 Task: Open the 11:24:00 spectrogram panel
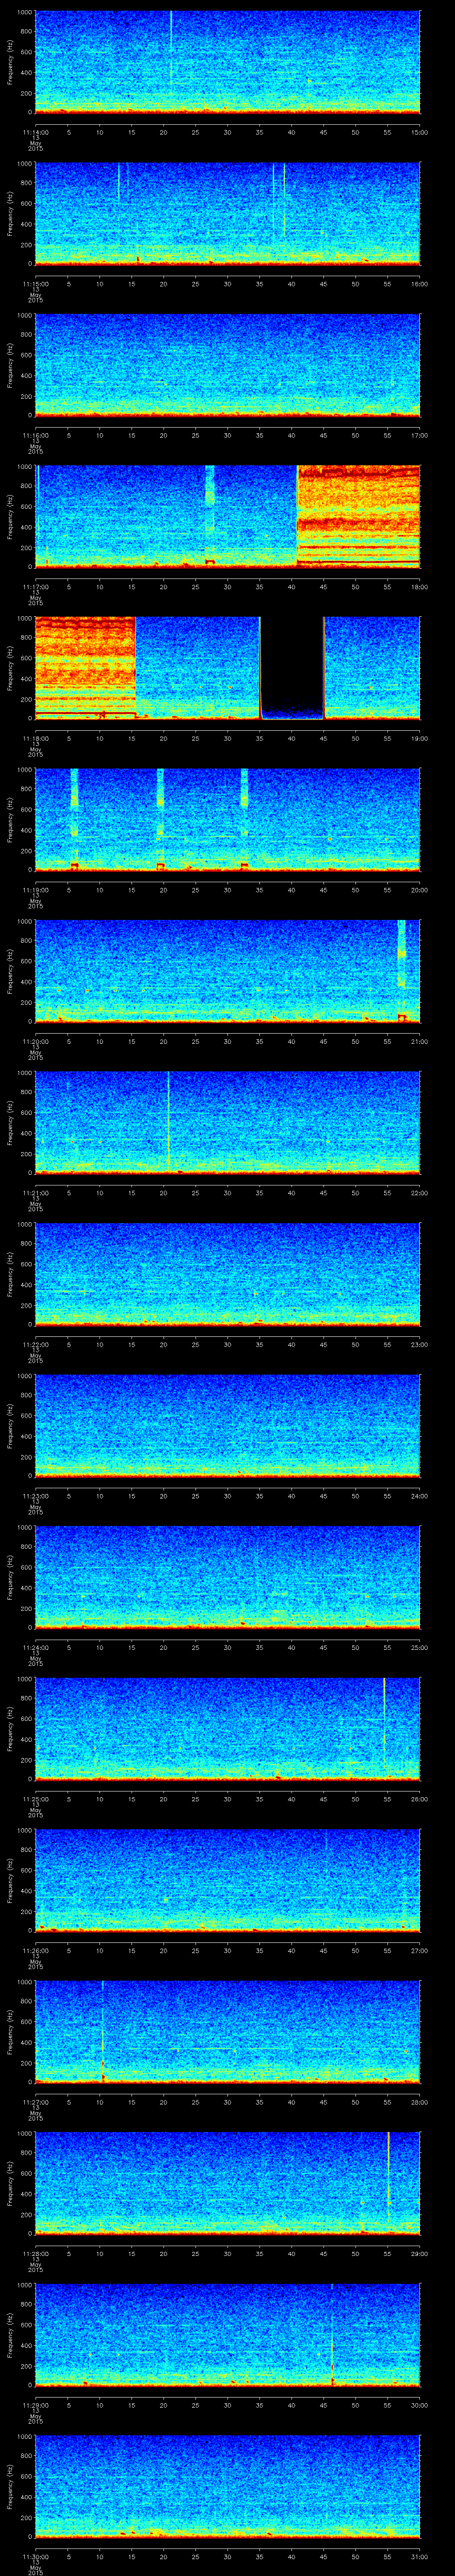[x=227, y=1577]
